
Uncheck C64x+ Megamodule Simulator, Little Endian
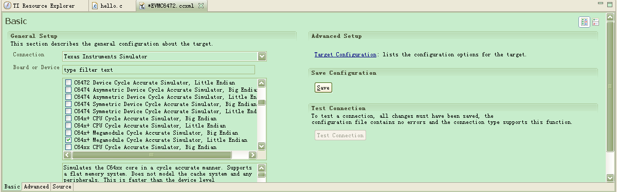tap(68, 140)
